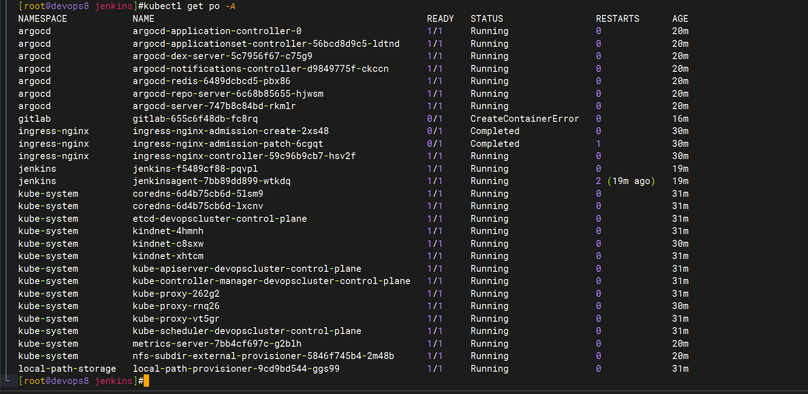
Task: Click pod name kindnet-4hmnh
Action: click(168, 231)
